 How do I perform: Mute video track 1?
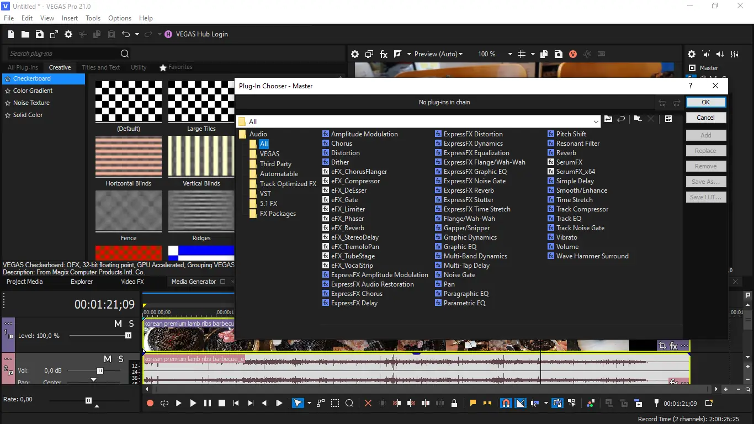(x=118, y=324)
